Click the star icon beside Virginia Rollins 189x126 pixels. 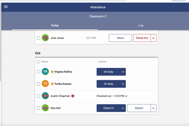(52, 72)
